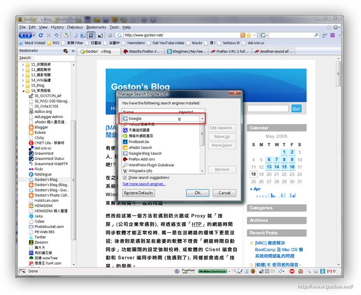This screenshot has height=295, width=361.
Task: Open the Get more search engines link
Action: click(144, 184)
